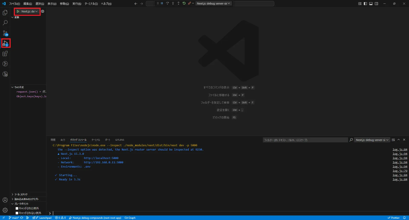Screen dimensions: 409x220
Task: Open the ヘルプ (Help) menu
Action: pos(106,4)
